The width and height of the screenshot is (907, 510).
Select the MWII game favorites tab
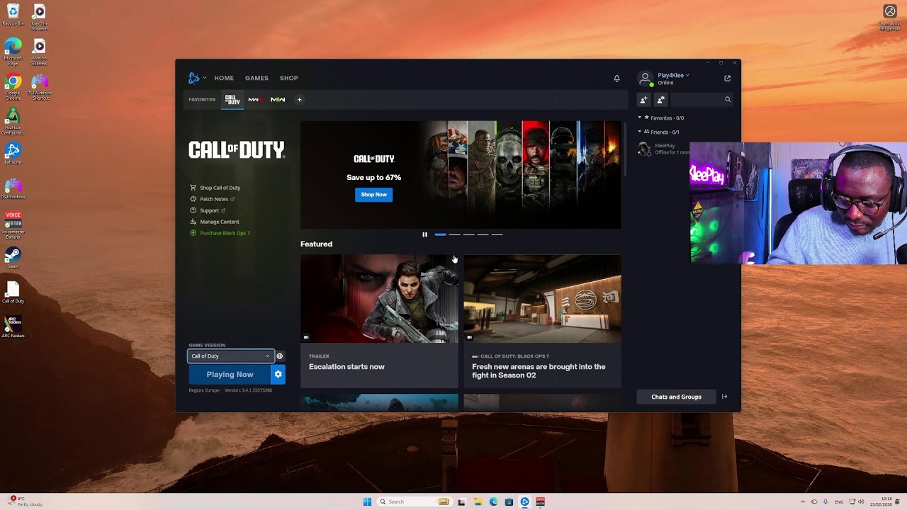[278, 100]
